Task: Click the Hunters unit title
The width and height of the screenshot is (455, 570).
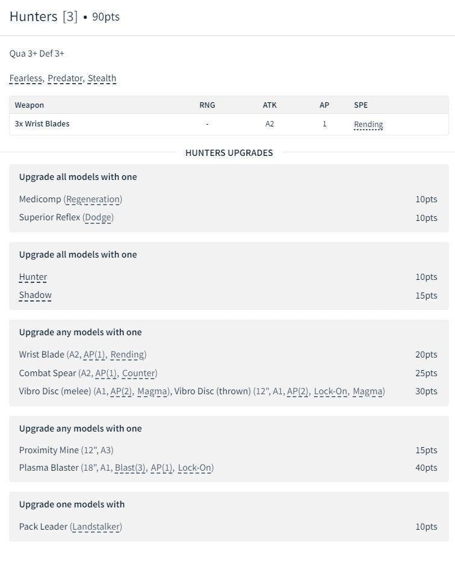Action: coord(33,16)
